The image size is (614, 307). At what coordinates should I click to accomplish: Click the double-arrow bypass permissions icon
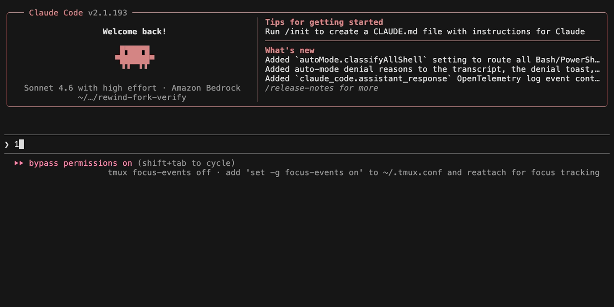(19, 163)
